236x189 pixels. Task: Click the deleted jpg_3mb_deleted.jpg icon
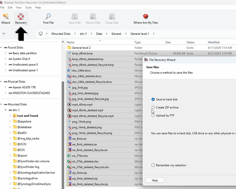point(69,93)
